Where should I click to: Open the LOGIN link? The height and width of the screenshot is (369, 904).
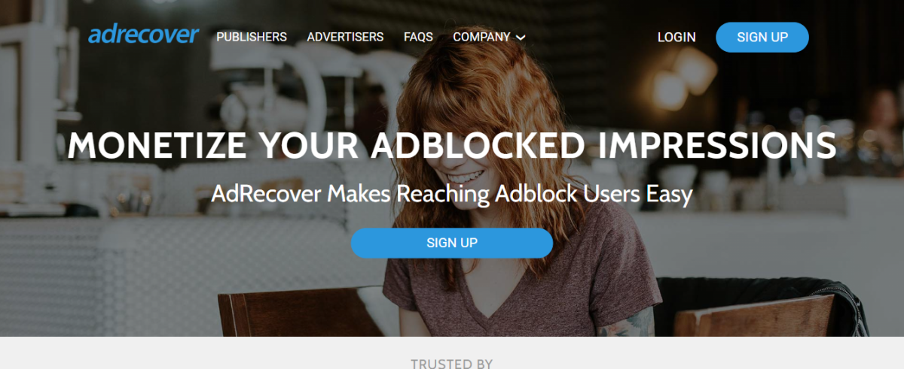pyautogui.click(x=676, y=37)
